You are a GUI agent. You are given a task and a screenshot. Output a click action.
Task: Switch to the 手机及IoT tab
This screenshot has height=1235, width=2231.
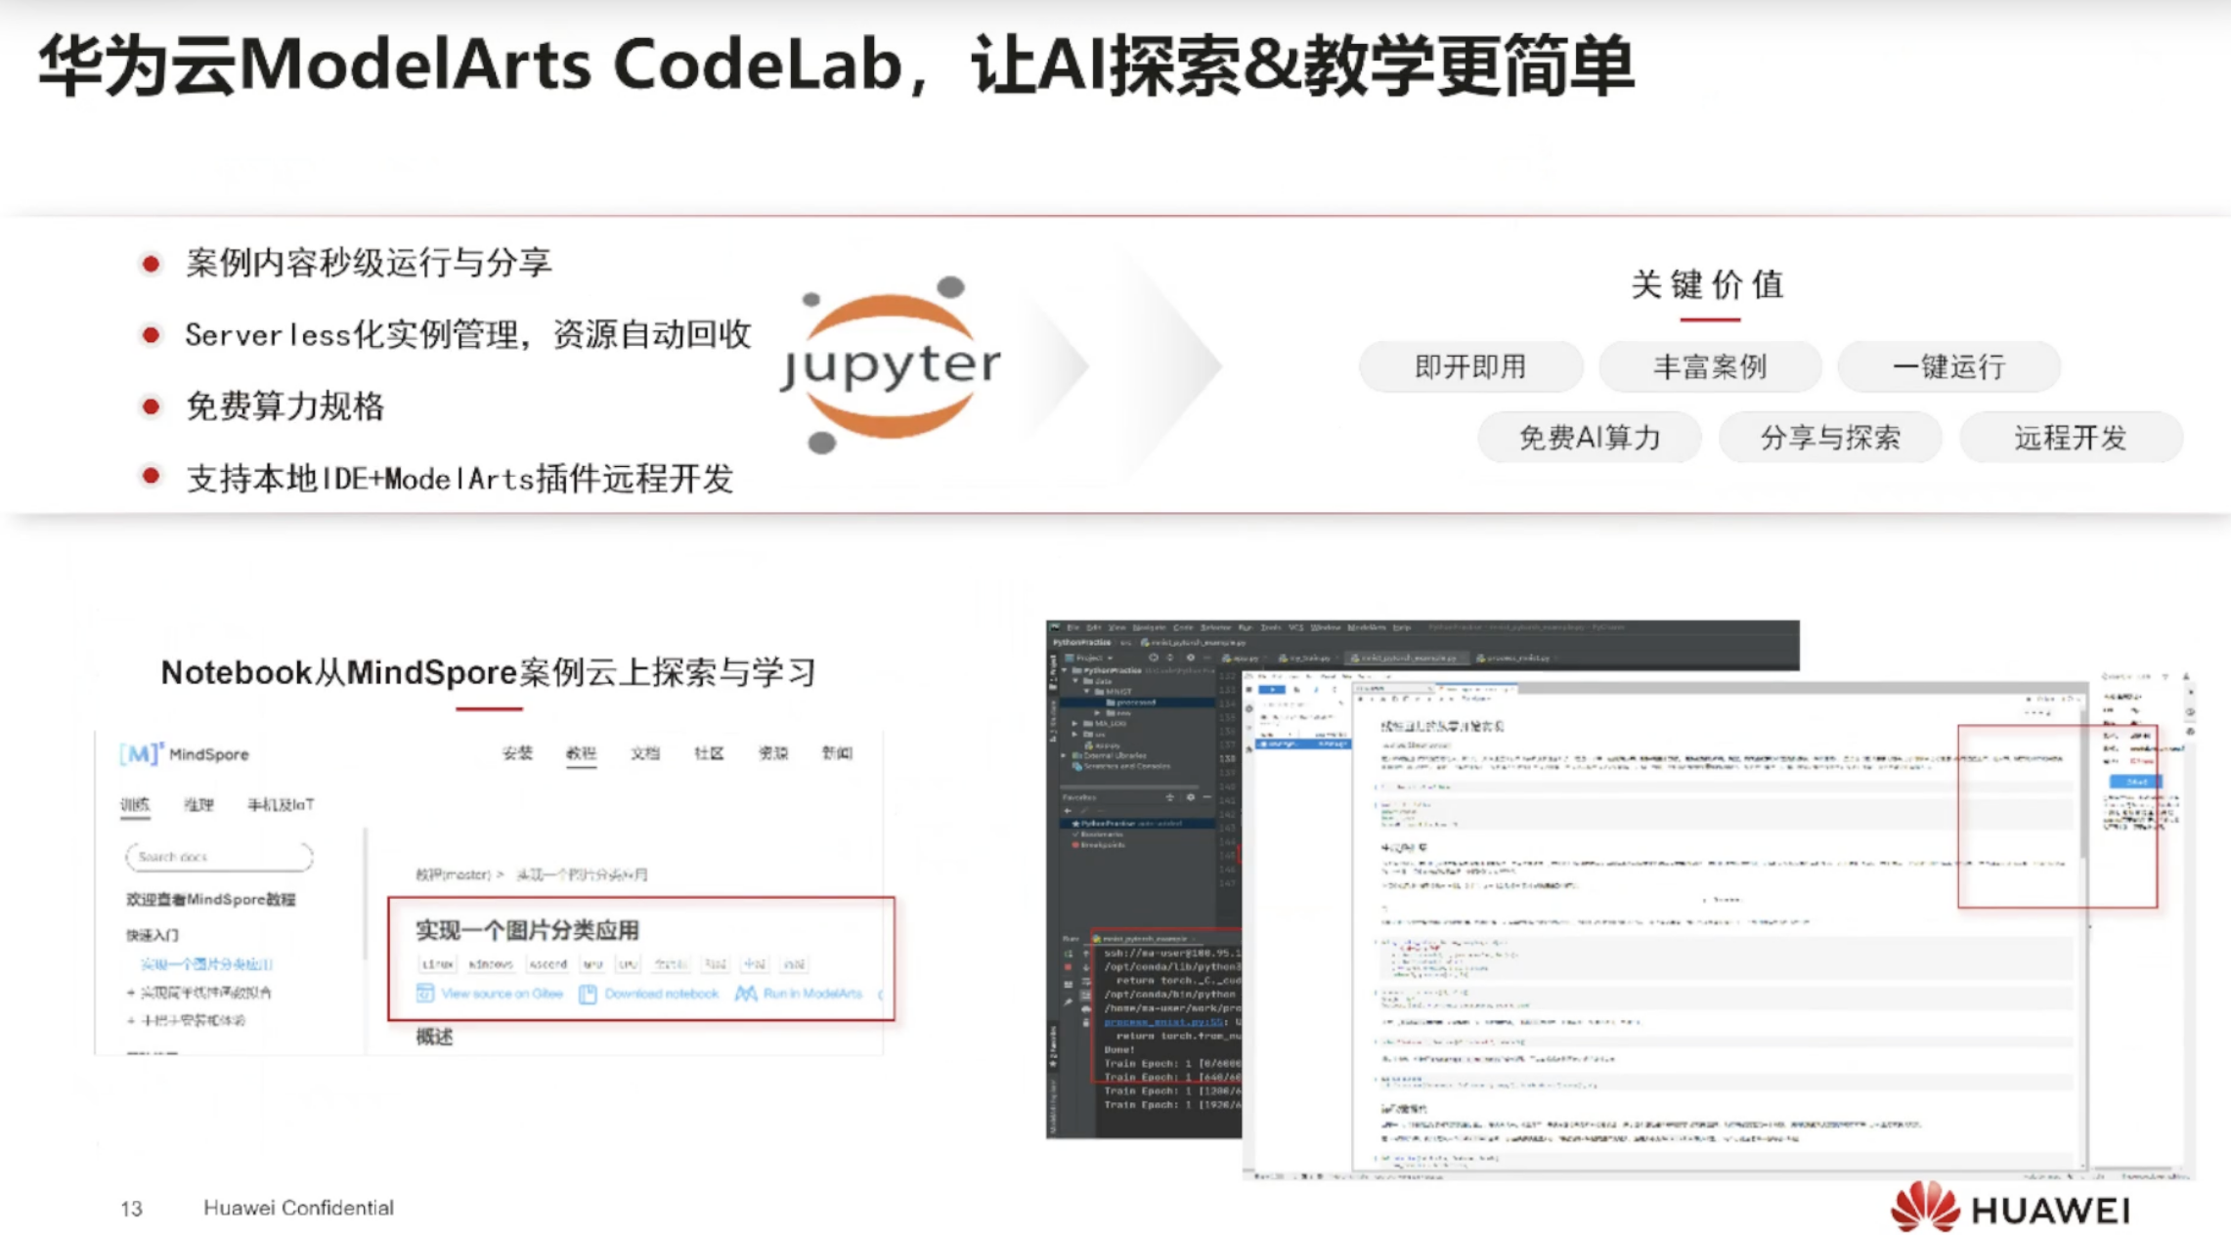pos(280,804)
